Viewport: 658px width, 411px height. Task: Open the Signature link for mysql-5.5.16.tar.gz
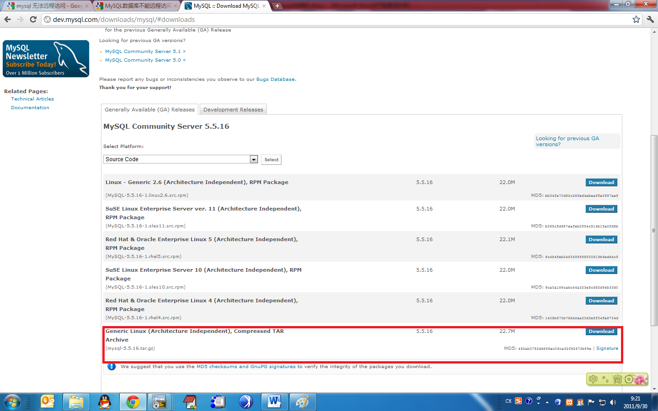pos(607,348)
